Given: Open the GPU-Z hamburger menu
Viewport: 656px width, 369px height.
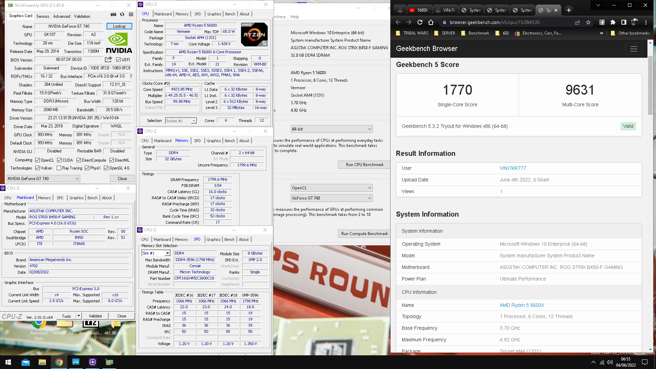Looking at the screenshot, I should [x=131, y=15].
